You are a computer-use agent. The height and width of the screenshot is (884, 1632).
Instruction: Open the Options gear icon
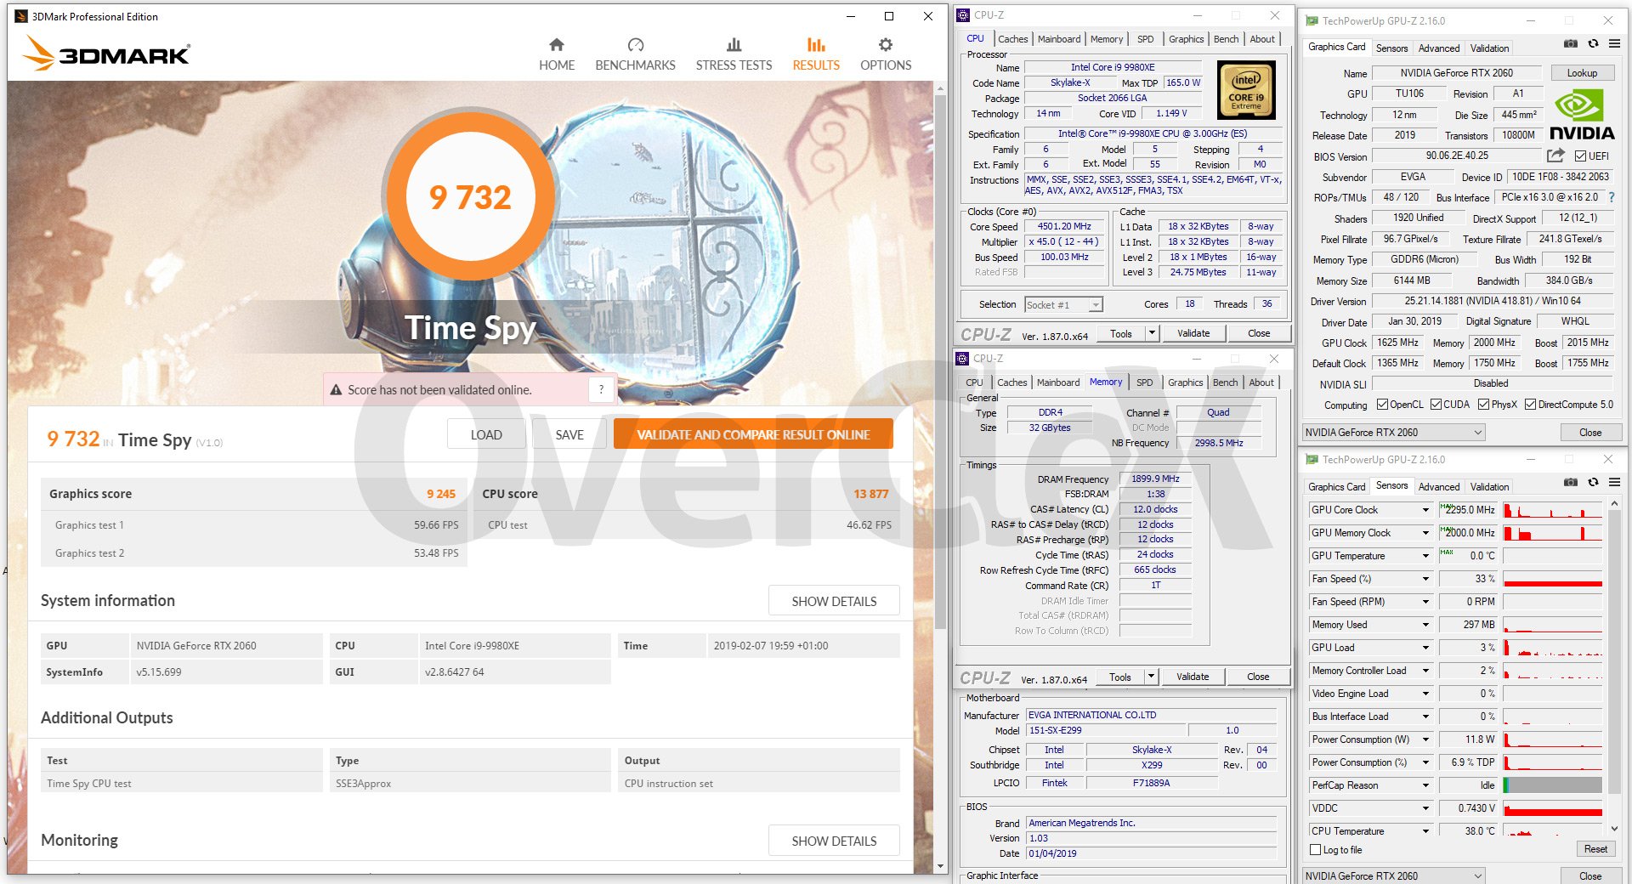click(x=886, y=44)
